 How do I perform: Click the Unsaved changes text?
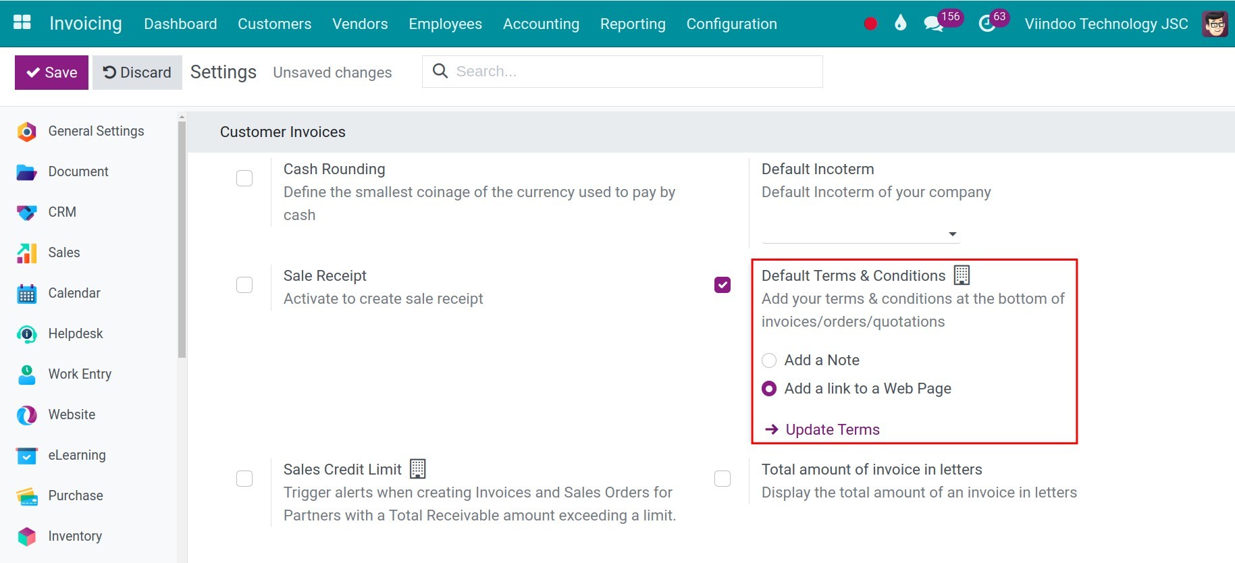pyautogui.click(x=332, y=72)
